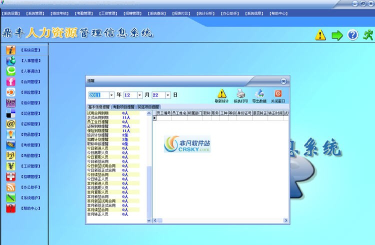375x245 pixels.
Task: Click 关闭窗口 close window icon
Action: point(278,96)
